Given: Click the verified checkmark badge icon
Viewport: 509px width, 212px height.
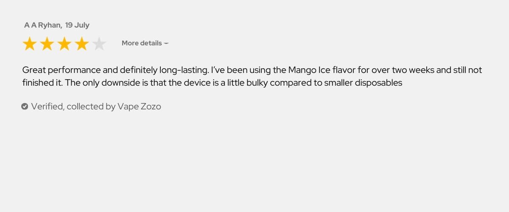Looking at the screenshot, I should pyautogui.click(x=25, y=106).
